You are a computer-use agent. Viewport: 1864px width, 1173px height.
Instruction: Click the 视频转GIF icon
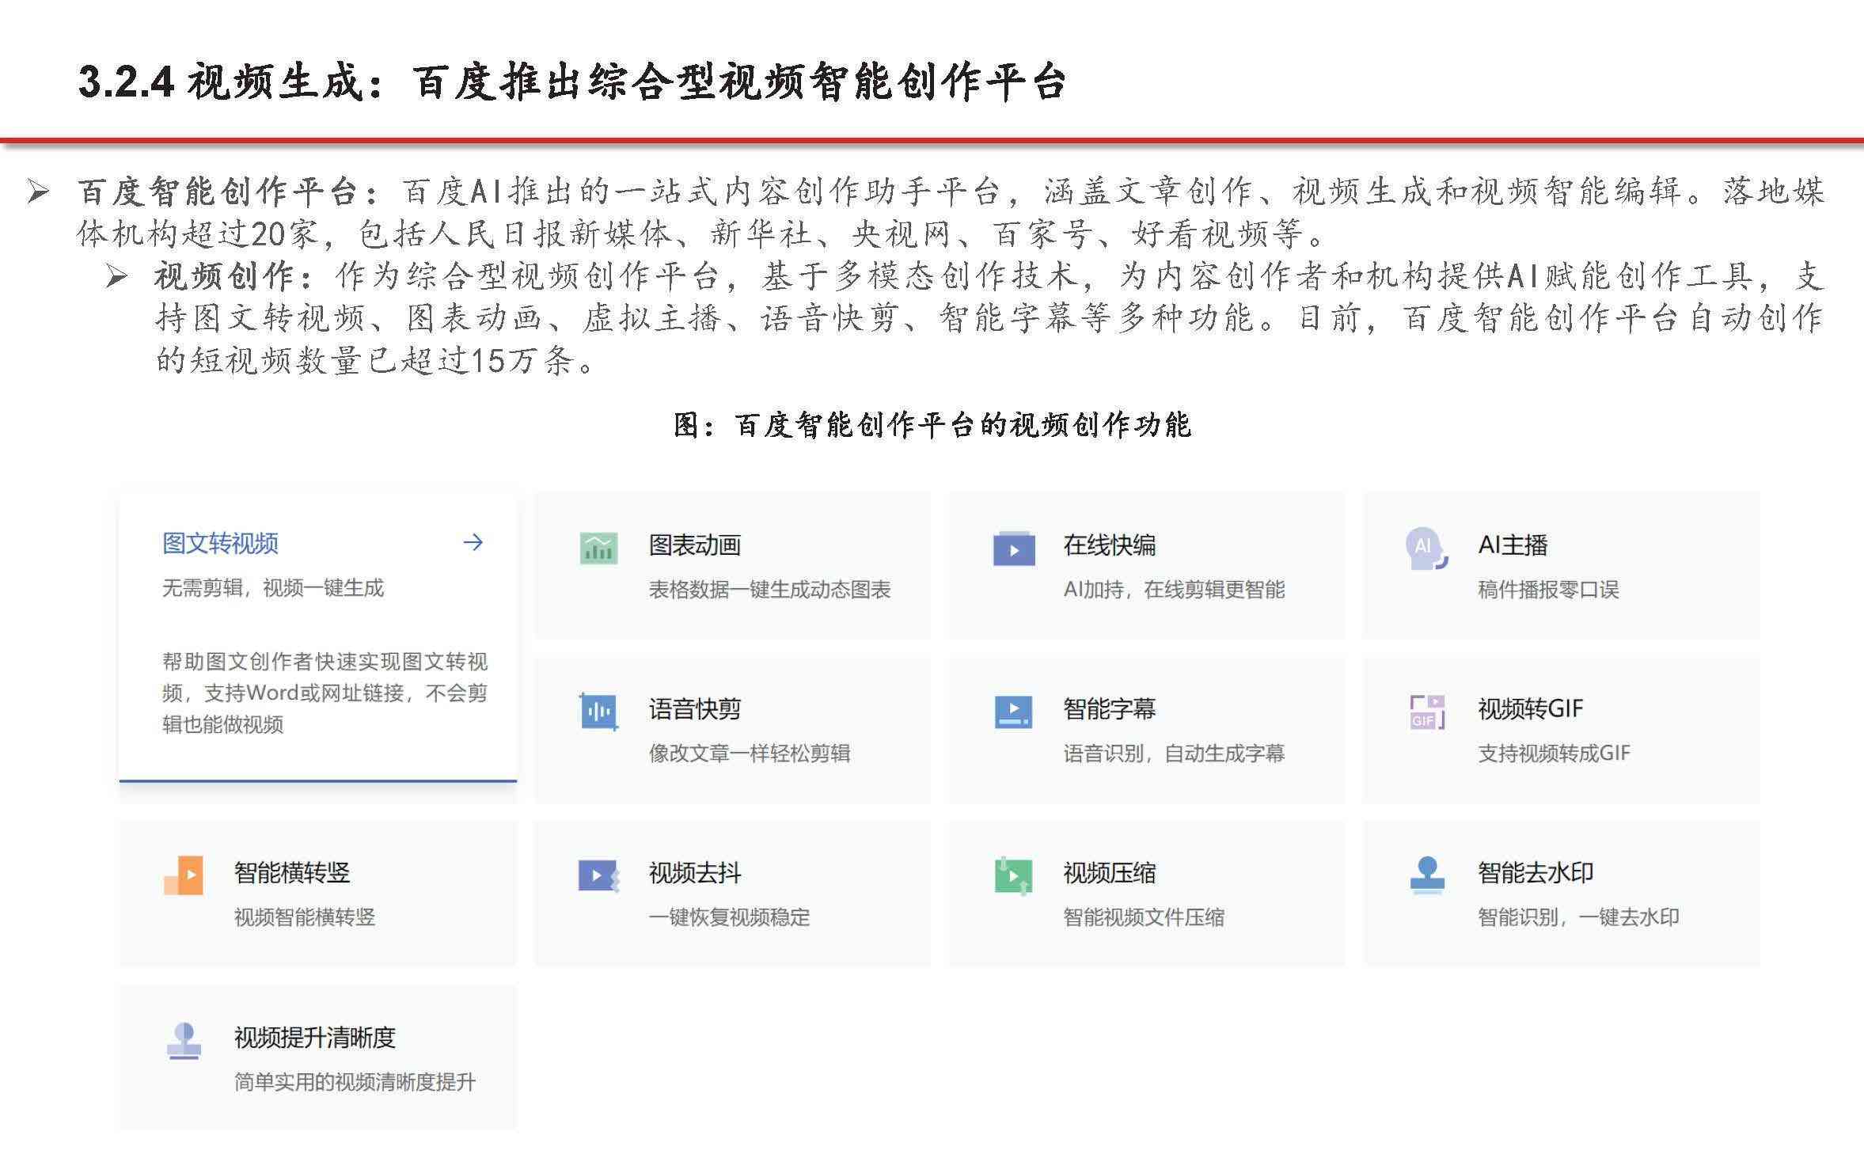tap(1427, 712)
